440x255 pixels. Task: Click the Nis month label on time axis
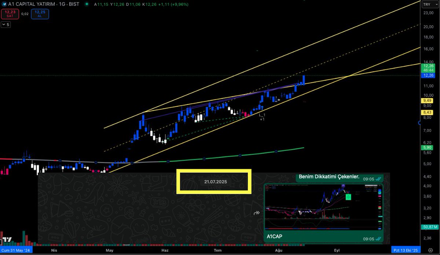pos(54,250)
